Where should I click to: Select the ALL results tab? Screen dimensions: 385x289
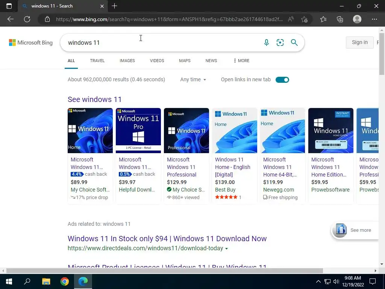coord(71,61)
